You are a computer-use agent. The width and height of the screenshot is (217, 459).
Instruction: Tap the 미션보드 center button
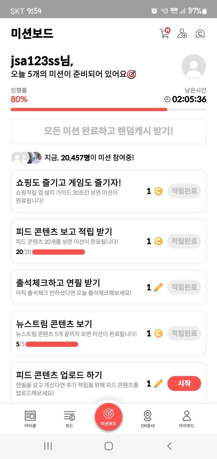109,417
